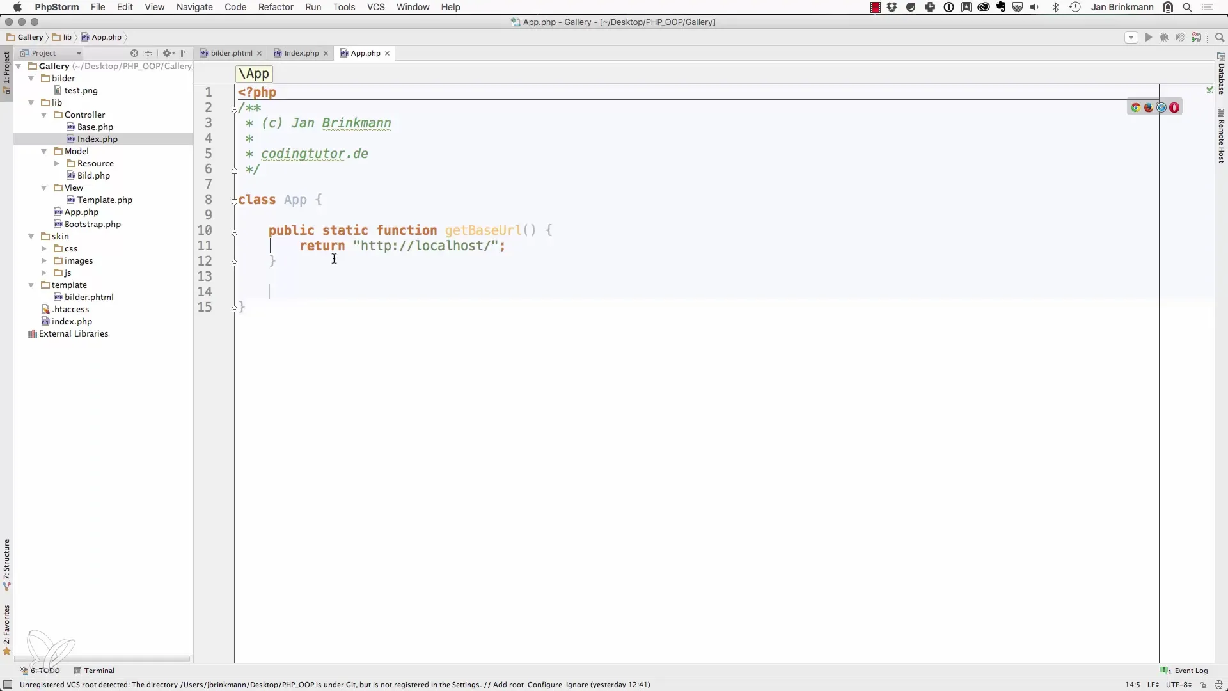Image resolution: width=1228 pixels, height=691 pixels.
Task: Click Collapse All icon in Project panel
Action: 148,53
